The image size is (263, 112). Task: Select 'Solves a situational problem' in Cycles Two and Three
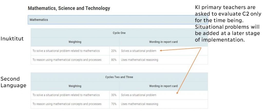point(139,95)
